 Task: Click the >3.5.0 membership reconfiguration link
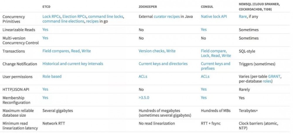point(144,98)
